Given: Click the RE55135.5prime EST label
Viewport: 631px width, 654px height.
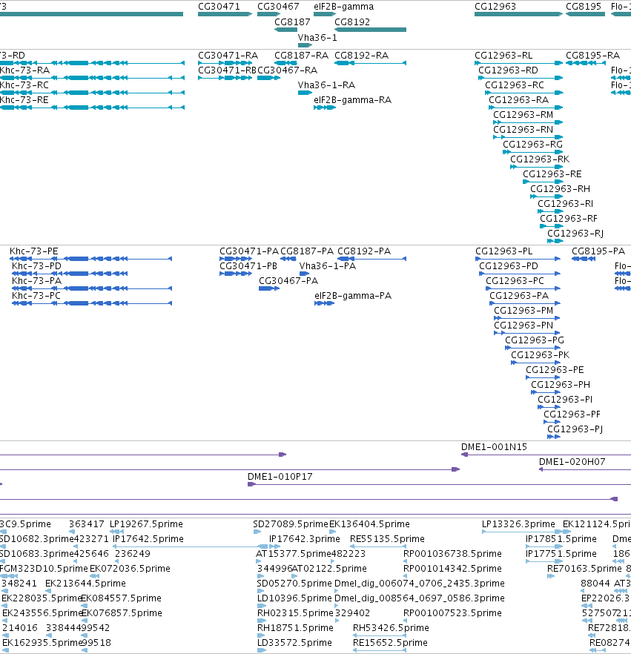Looking at the screenshot, I should pyautogui.click(x=387, y=539).
